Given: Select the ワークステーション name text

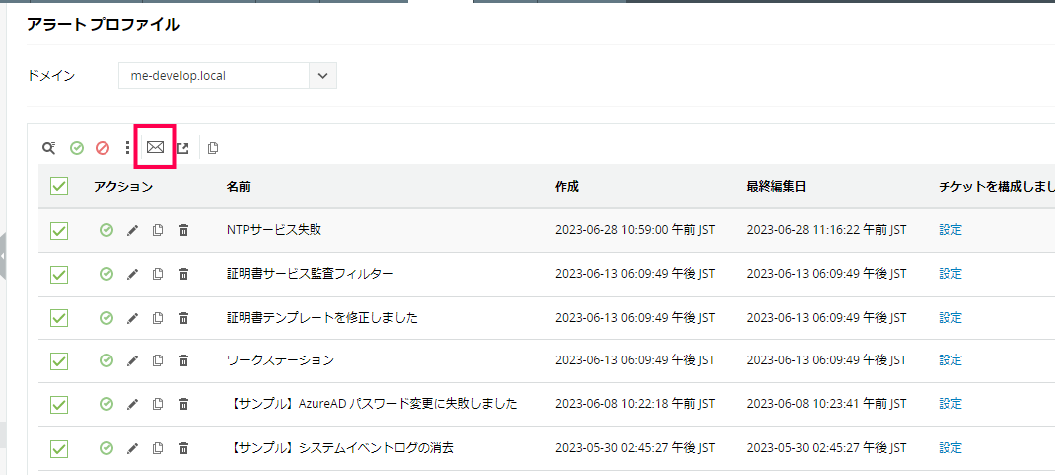Looking at the screenshot, I should 281,360.
